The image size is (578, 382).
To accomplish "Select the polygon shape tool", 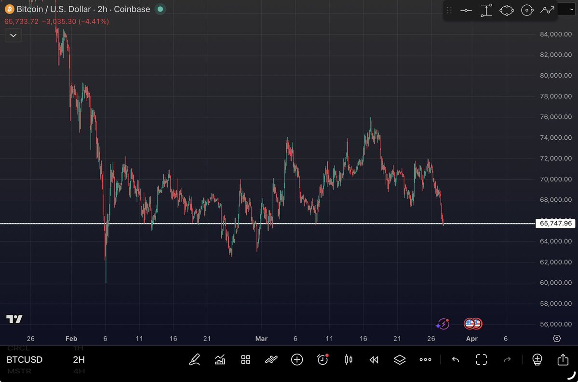I will click(x=507, y=10).
